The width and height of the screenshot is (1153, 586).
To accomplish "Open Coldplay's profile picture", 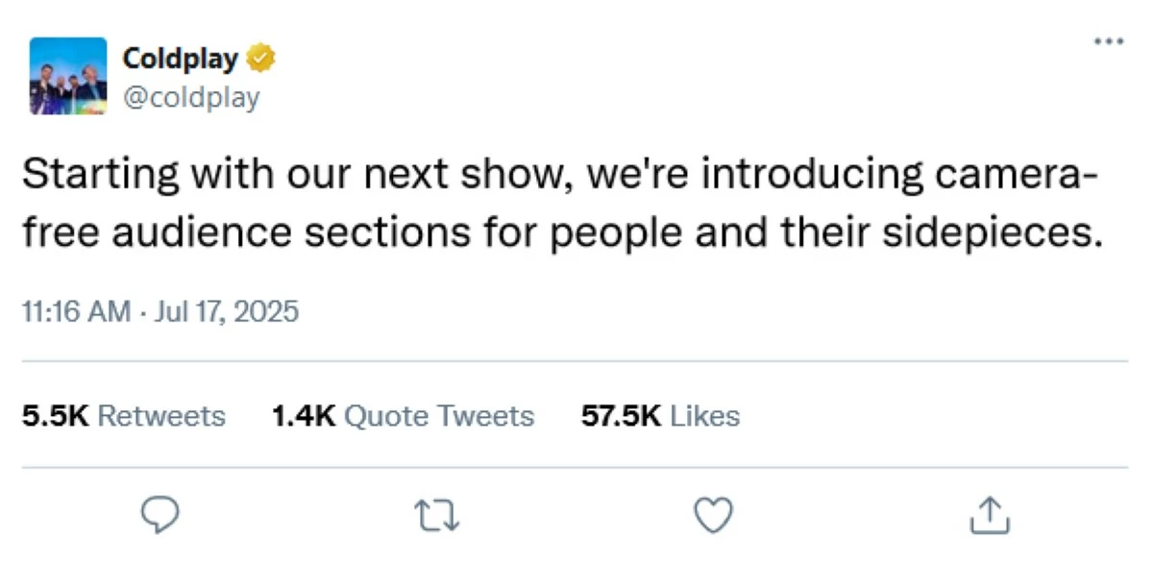I will pyautogui.click(x=67, y=76).
